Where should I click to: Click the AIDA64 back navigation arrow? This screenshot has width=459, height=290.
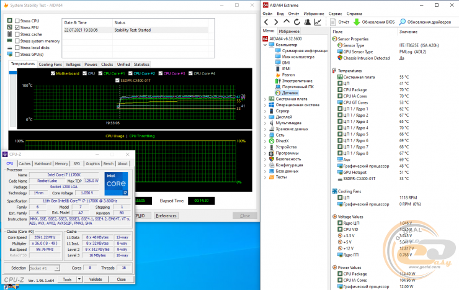point(266,22)
